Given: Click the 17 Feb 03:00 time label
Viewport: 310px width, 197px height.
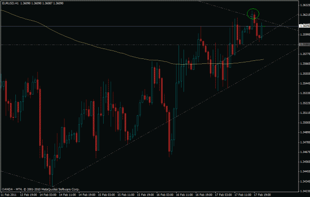Looking at the screenshot, I should [223, 195].
